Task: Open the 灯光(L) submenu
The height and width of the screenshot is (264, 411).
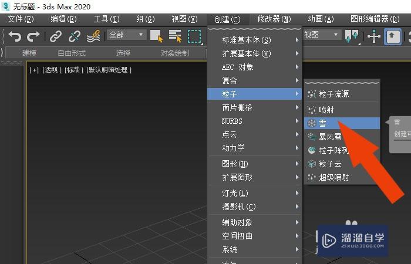Action: pyautogui.click(x=254, y=193)
